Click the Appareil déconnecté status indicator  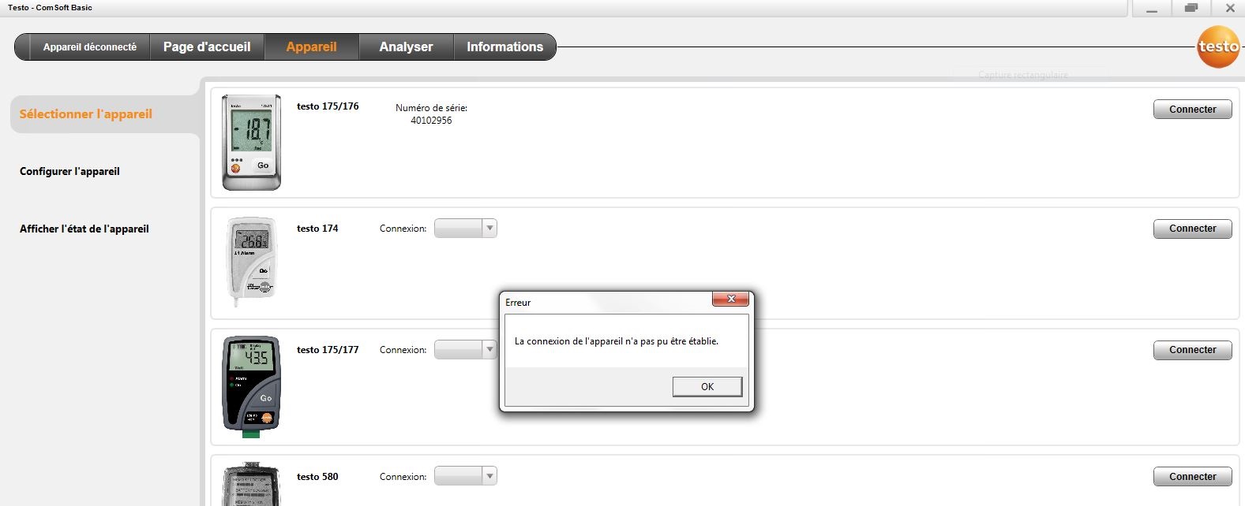pyautogui.click(x=89, y=47)
